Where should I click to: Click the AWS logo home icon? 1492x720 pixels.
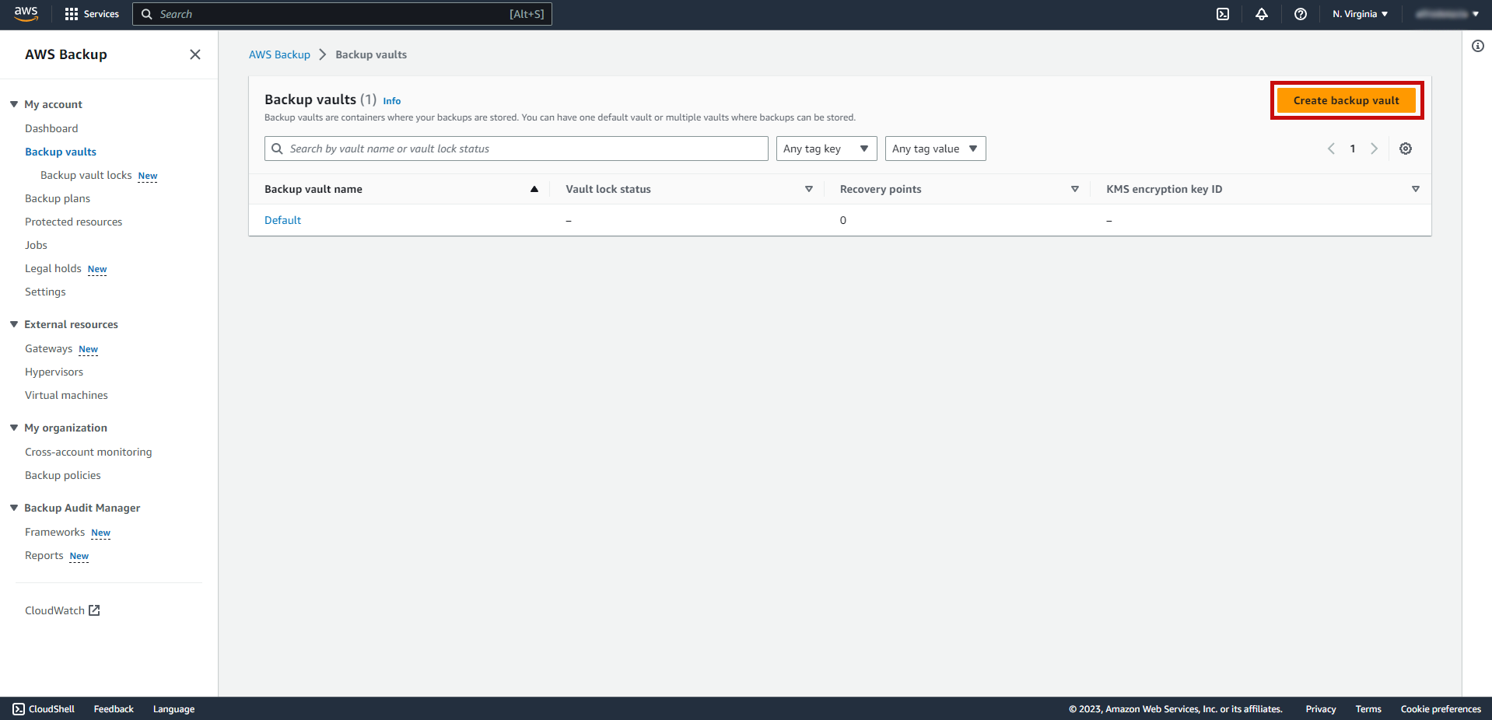point(26,14)
